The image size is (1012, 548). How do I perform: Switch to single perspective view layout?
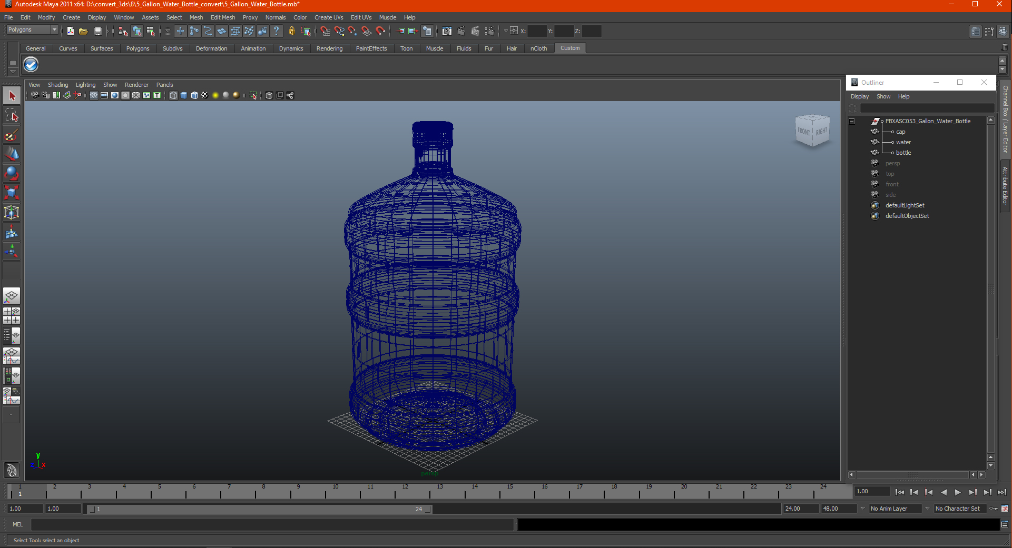coord(12,296)
